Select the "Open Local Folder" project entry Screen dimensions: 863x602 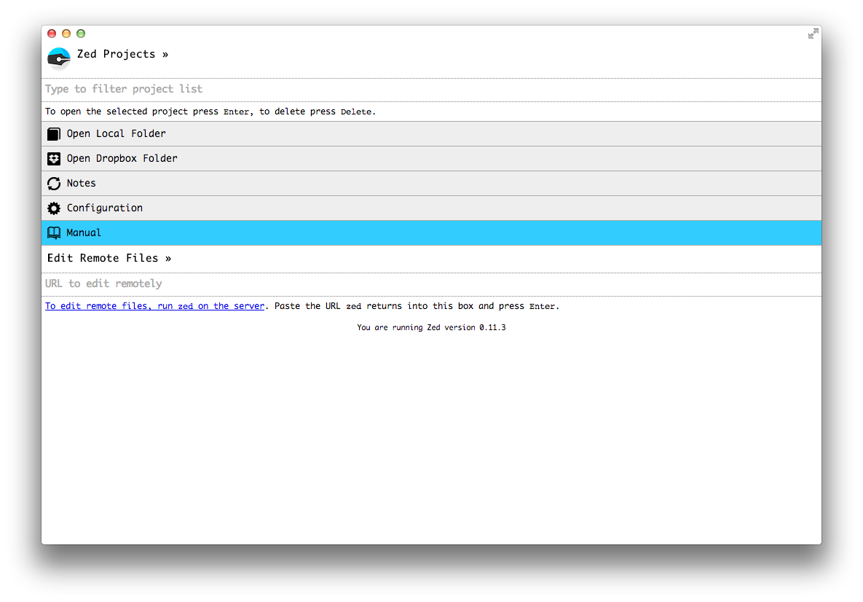coord(117,134)
